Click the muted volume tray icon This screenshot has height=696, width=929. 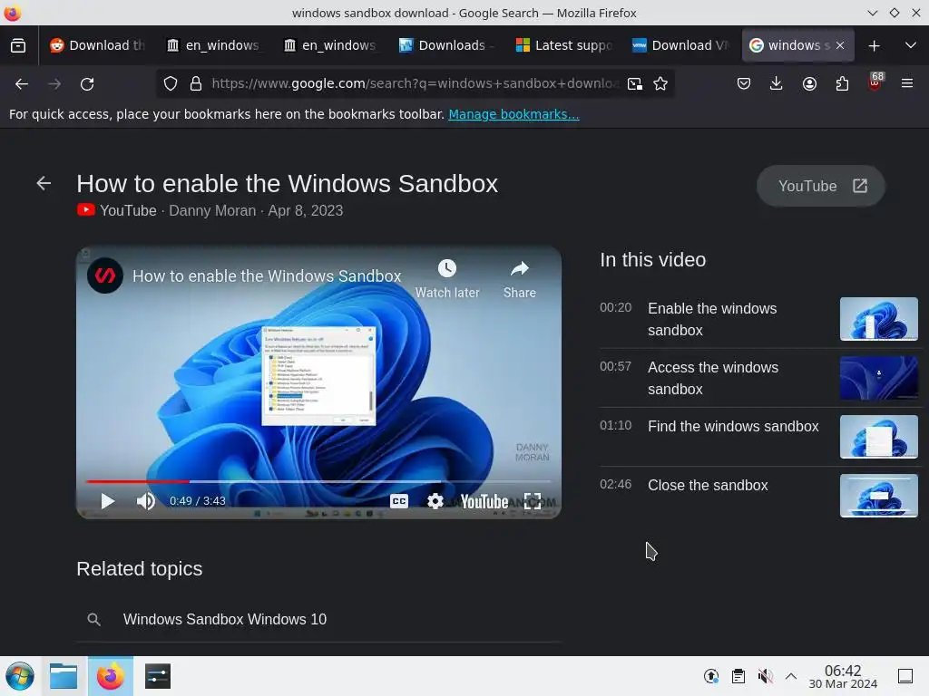coord(765,676)
